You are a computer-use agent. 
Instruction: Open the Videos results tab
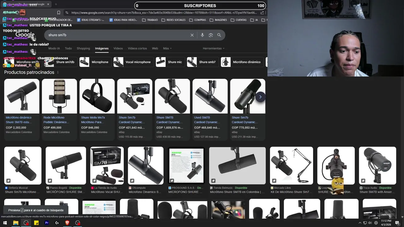click(x=118, y=48)
